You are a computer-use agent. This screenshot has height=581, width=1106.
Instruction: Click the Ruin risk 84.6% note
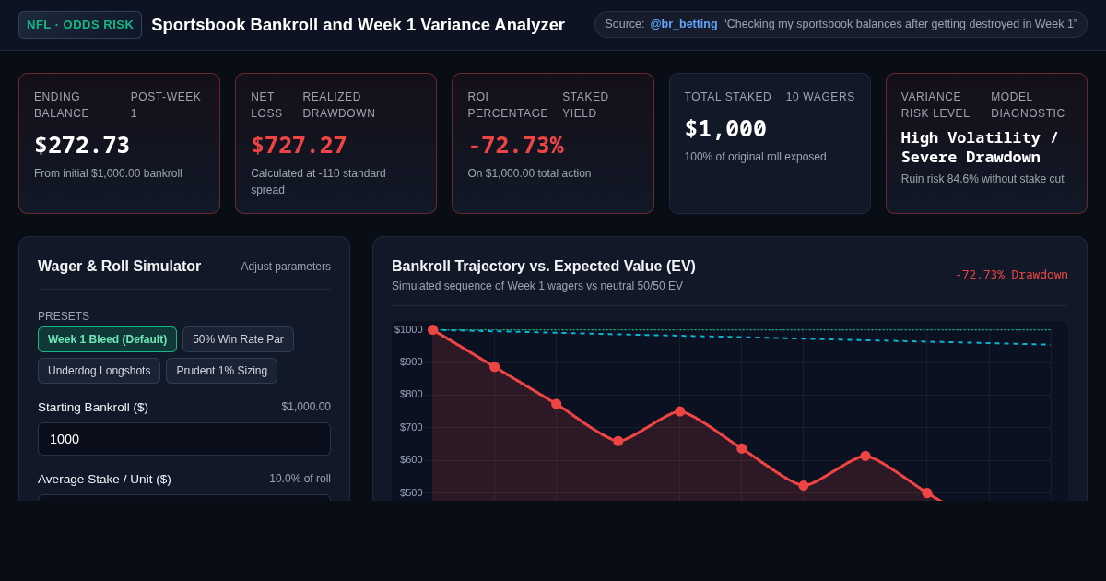coord(982,179)
